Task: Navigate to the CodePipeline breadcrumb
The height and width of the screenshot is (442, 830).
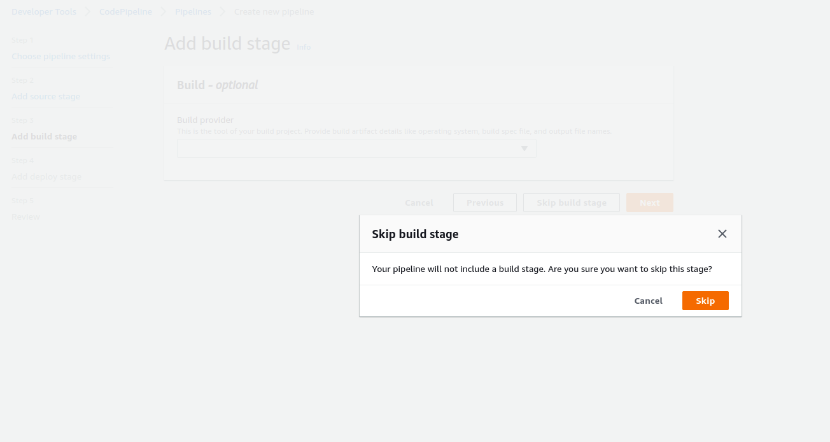Action: pos(125,11)
